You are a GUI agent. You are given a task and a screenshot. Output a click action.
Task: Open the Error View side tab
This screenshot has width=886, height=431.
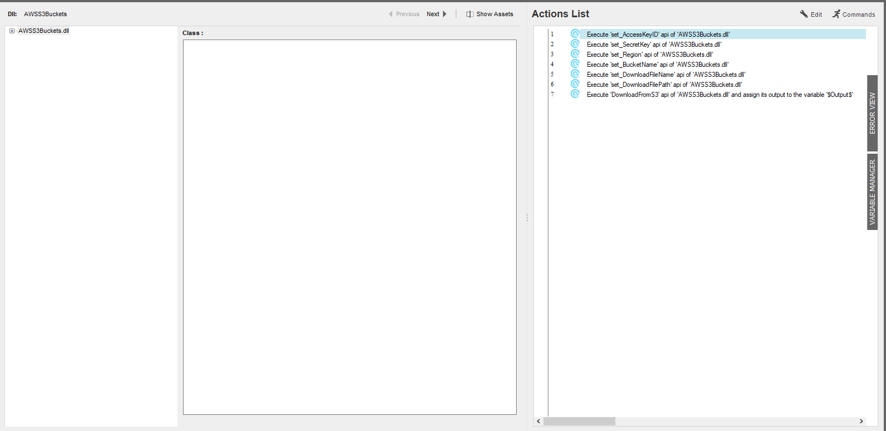(873, 113)
